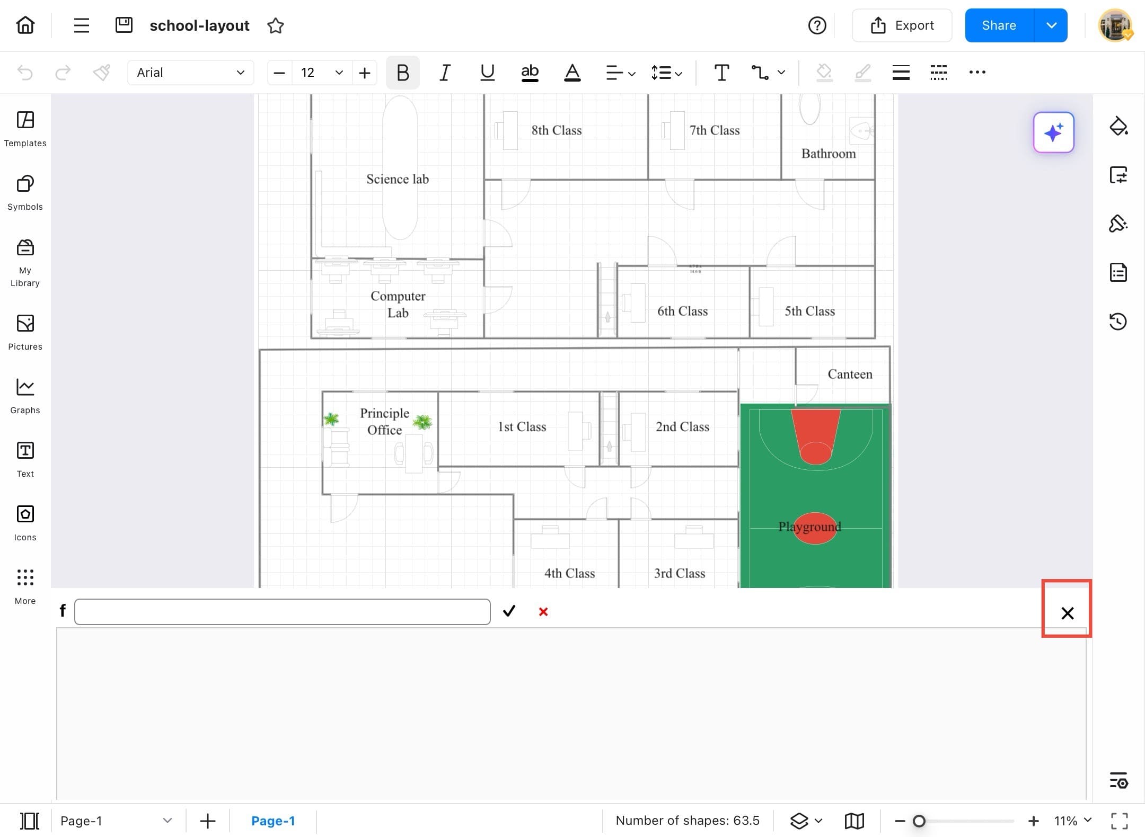The height and width of the screenshot is (837, 1145).
Task: Expand the Share options arrow
Action: coord(1051,25)
